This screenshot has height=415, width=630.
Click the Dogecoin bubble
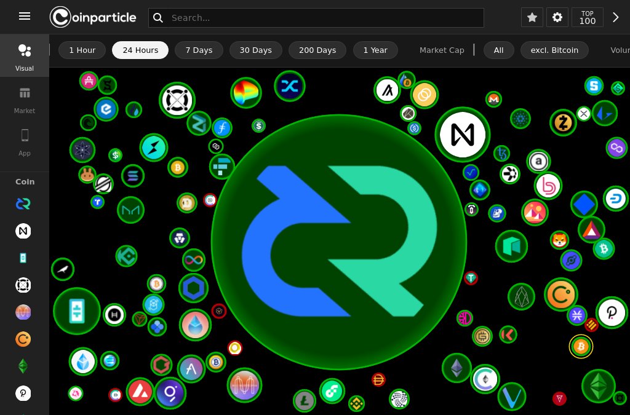click(x=187, y=203)
